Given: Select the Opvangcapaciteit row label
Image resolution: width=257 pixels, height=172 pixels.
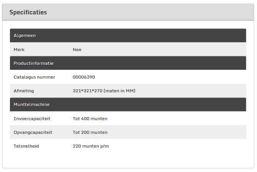Looking at the screenshot, I should point(33,132).
